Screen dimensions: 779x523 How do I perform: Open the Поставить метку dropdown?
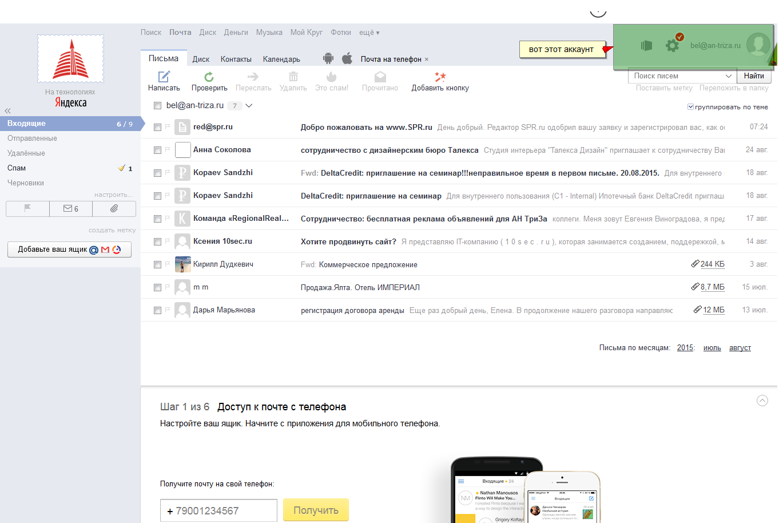point(664,88)
